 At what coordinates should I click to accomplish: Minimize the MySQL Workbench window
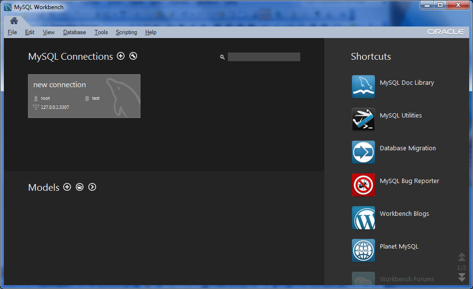click(x=427, y=5)
